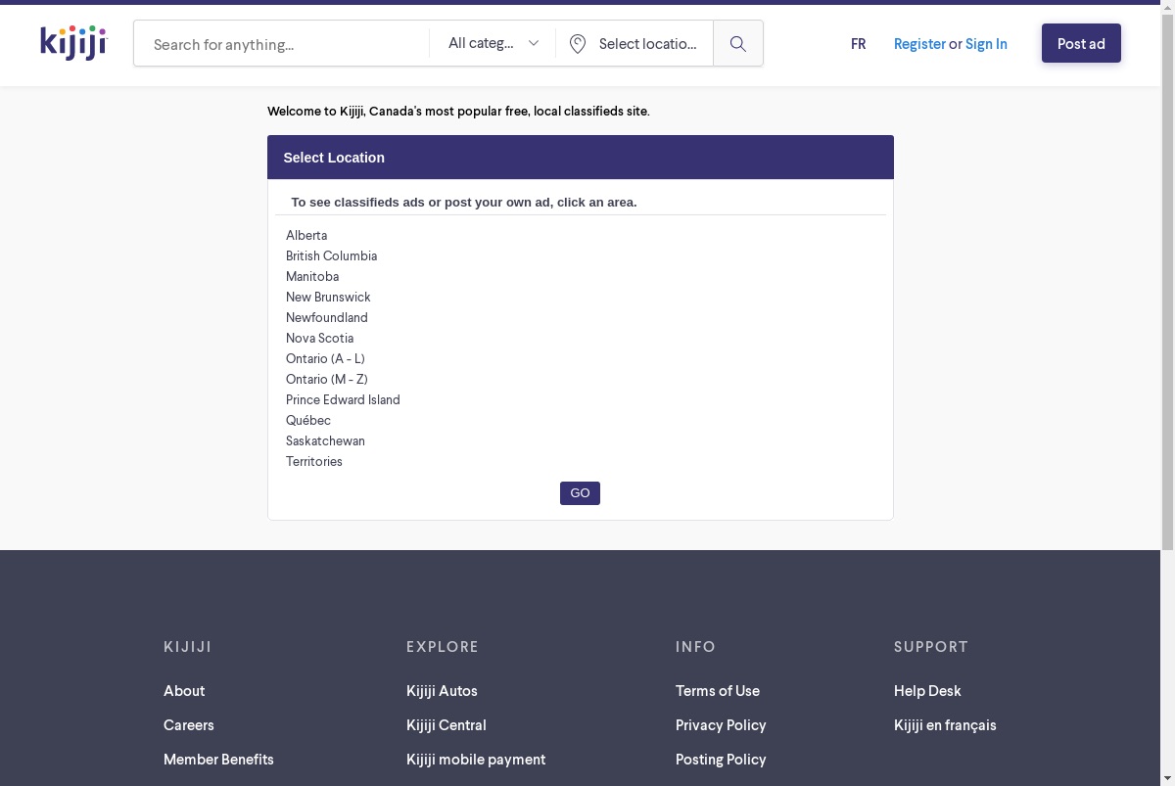The height and width of the screenshot is (786, 1175).
Task: Focus the Search for anything field
Action: [282, 44]
